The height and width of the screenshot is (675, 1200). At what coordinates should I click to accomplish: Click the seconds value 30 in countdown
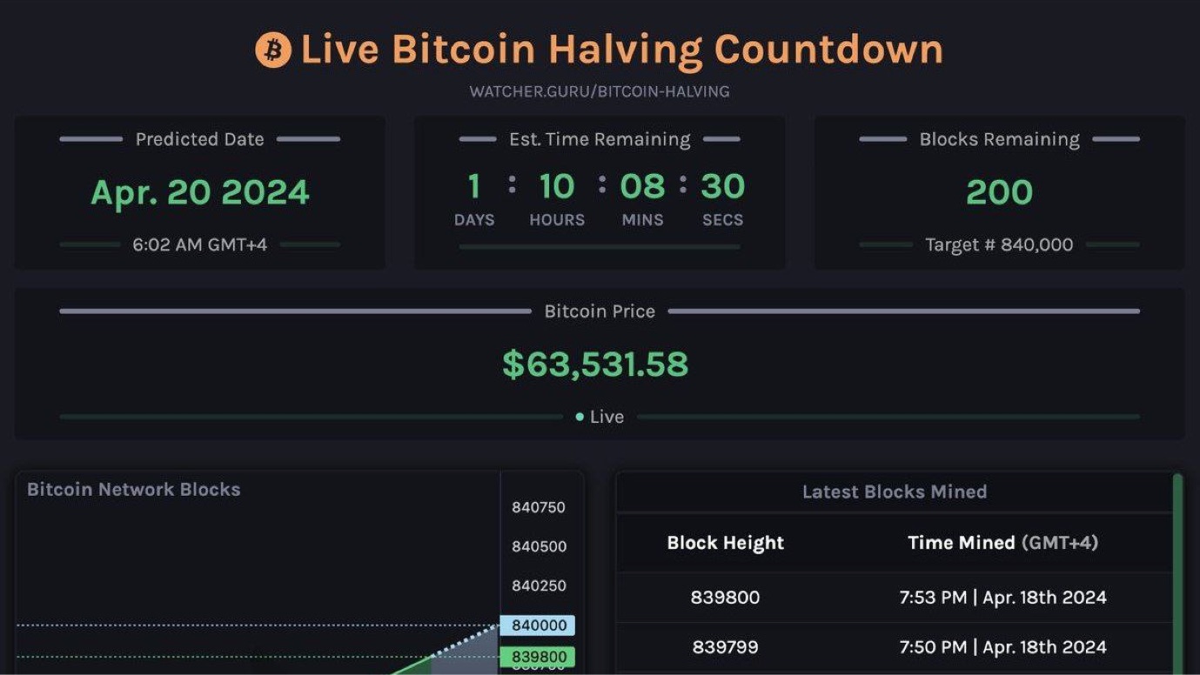[x=723, y=186]
